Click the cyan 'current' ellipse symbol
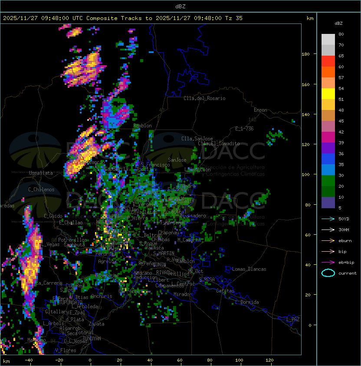 (x=328, y=273)
